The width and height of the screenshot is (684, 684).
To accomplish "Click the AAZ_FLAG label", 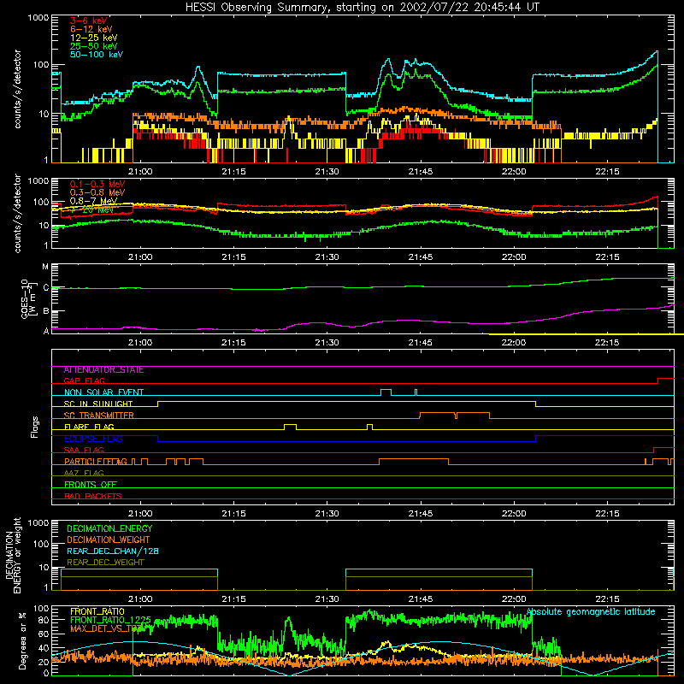I will 84,473.
